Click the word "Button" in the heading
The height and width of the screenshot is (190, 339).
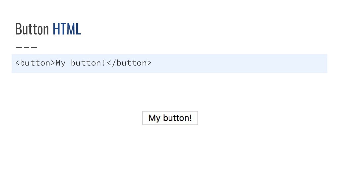[32, 29]
